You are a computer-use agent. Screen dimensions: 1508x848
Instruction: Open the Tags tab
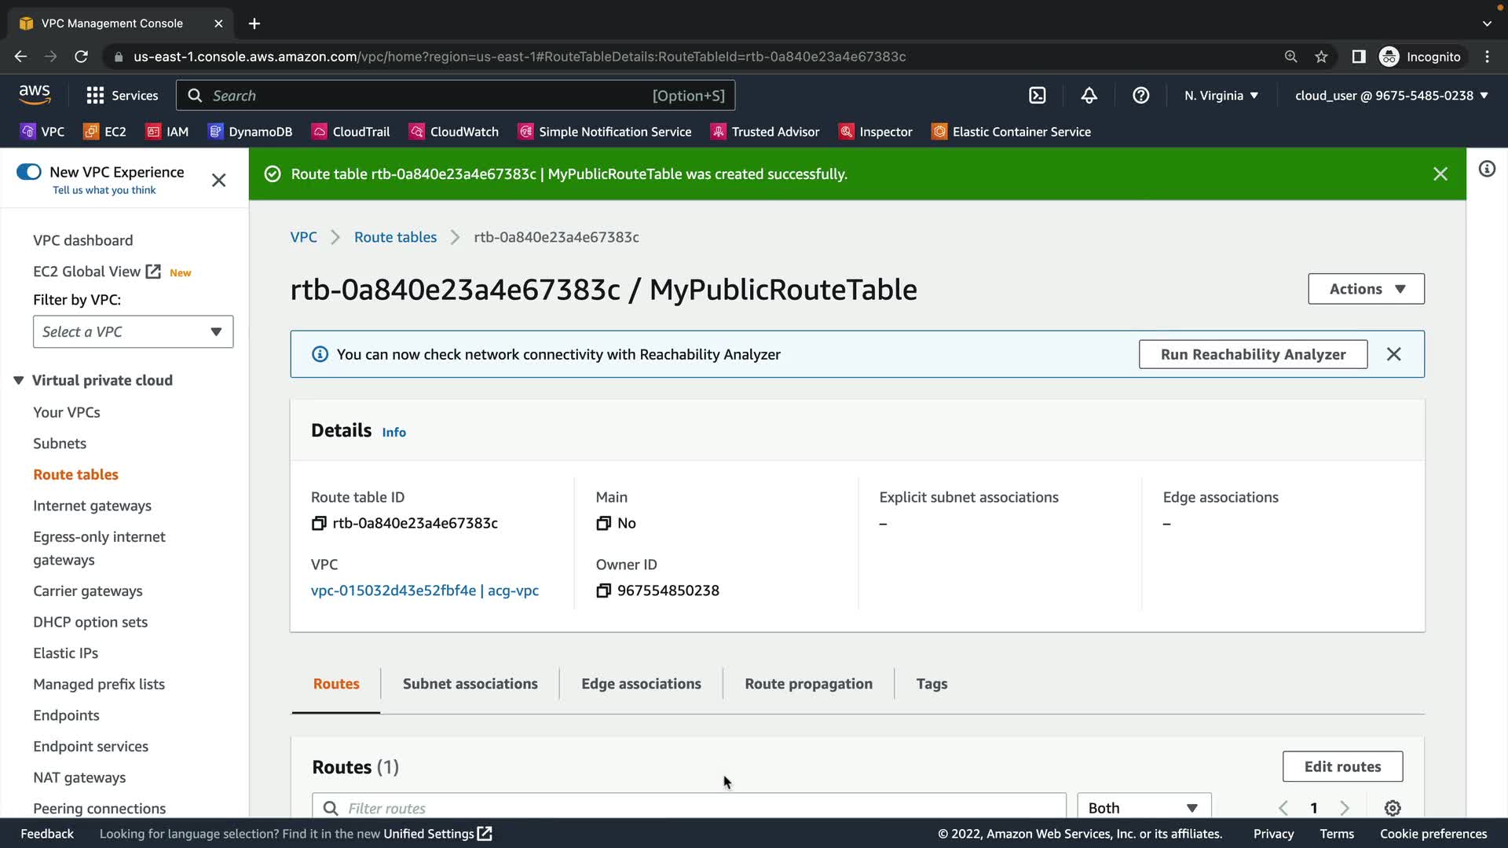coord(932,684)
